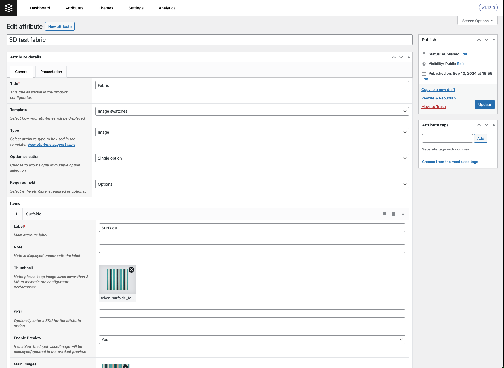
Task: Open the Enable Preview dropdown
Action: click(252, 340)
